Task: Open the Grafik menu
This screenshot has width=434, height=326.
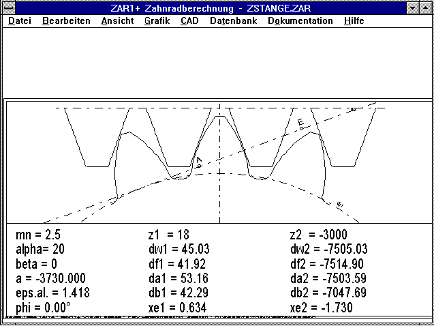Action: click(157, 20)
